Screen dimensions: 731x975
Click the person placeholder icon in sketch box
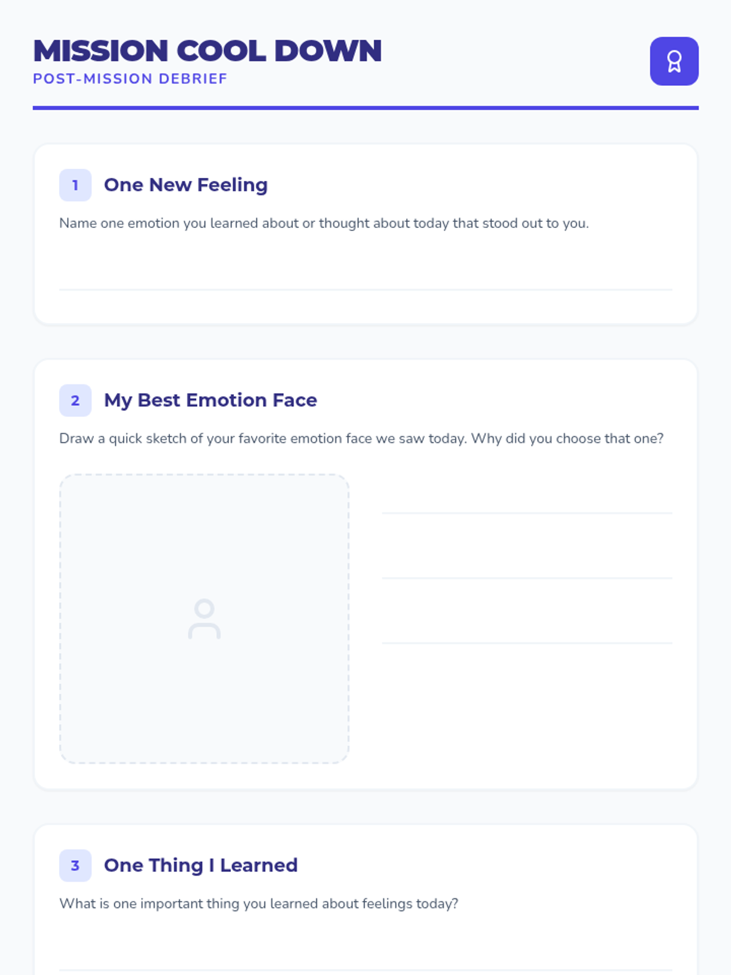[204, 619]
